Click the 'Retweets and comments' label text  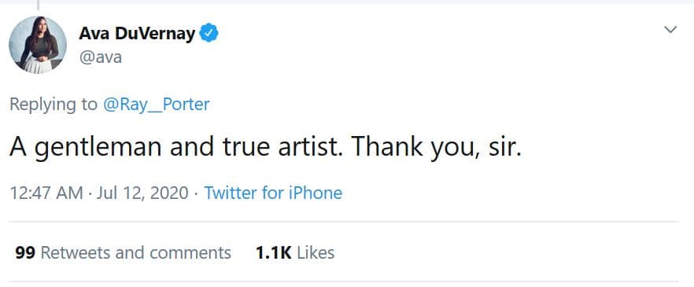pyautogui.click(x=136, y=252)
